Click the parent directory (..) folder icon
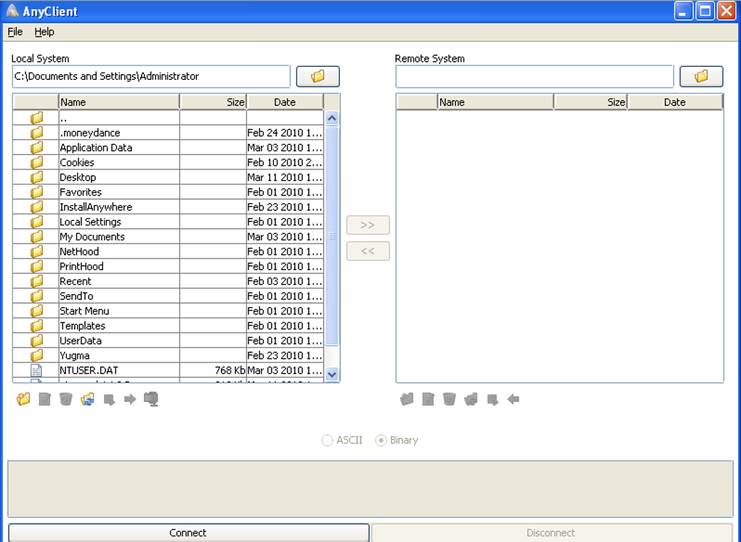Screen dimensions: 741x542 click(x=36, y=118)
